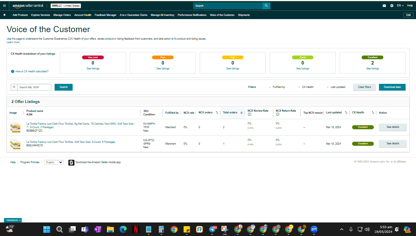Open Explore Services menu item
This screenshot has height=236, width=416.
click(40, 15)
